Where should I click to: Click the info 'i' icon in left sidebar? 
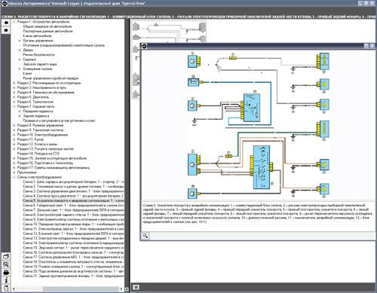click(x=6, y=280)
